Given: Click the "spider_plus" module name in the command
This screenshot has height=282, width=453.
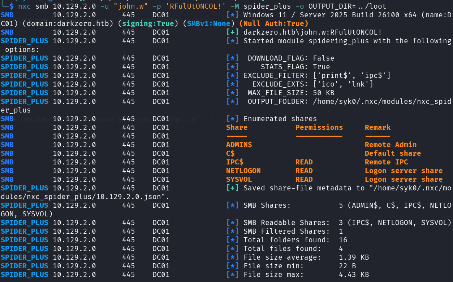Looking at the screenshot, I should [267, 6].
